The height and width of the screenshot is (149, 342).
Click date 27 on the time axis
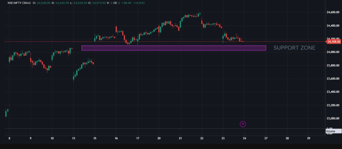click(x=266, y=138)
